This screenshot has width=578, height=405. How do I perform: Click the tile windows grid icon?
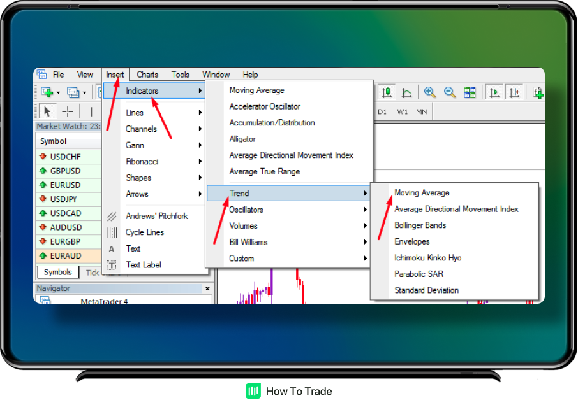(470, 93)
